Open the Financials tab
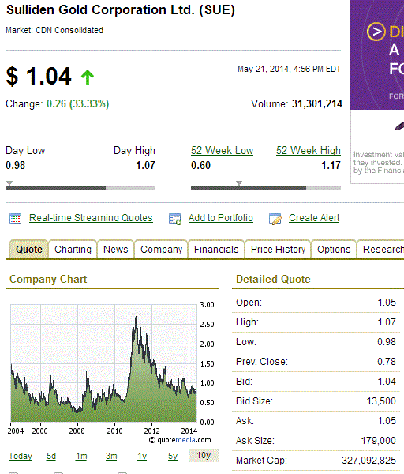Screen dimensions: 404x474 click(216, 250)
